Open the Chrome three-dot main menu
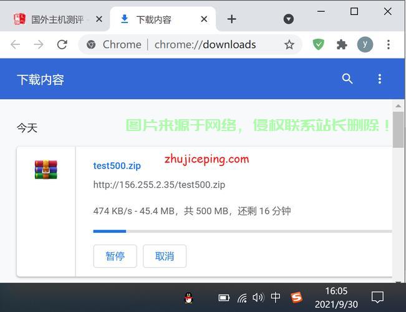406x312 pixels. (x=389, y=44)
